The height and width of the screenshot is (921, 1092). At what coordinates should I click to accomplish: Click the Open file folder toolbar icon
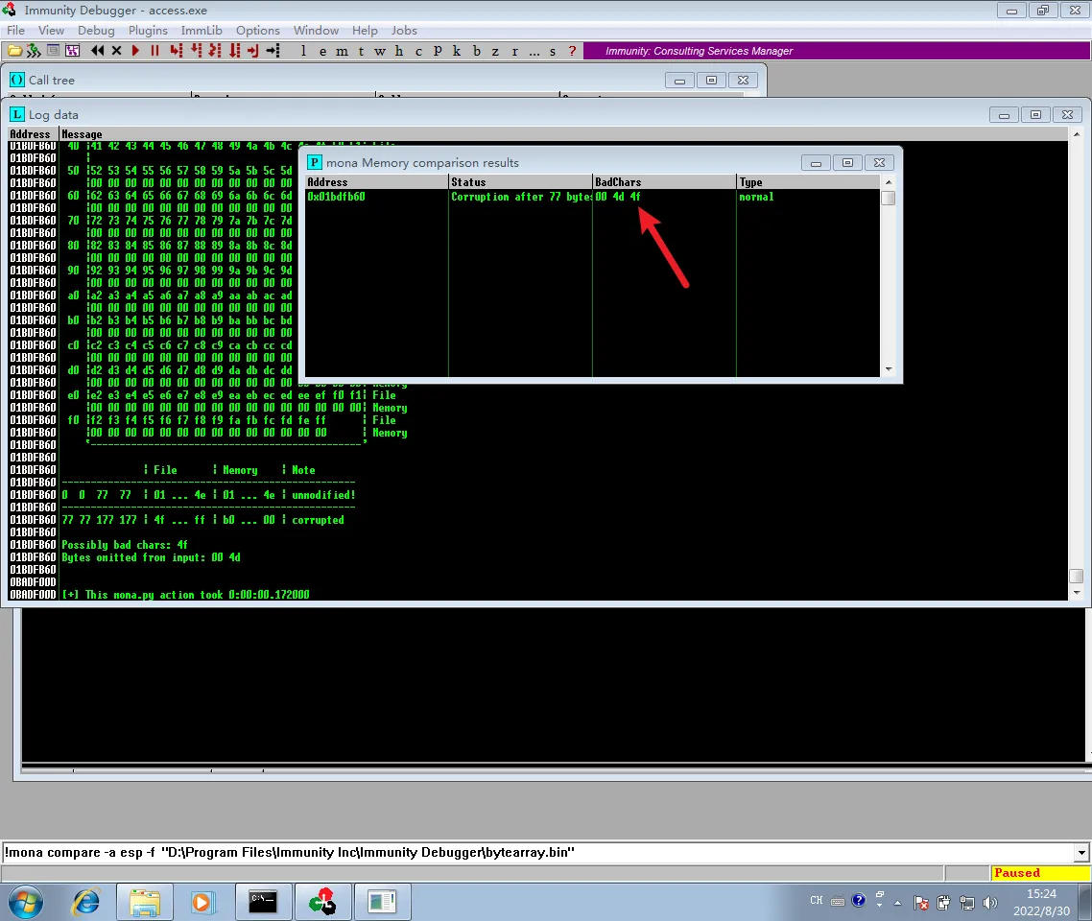(x=14, y=51)
